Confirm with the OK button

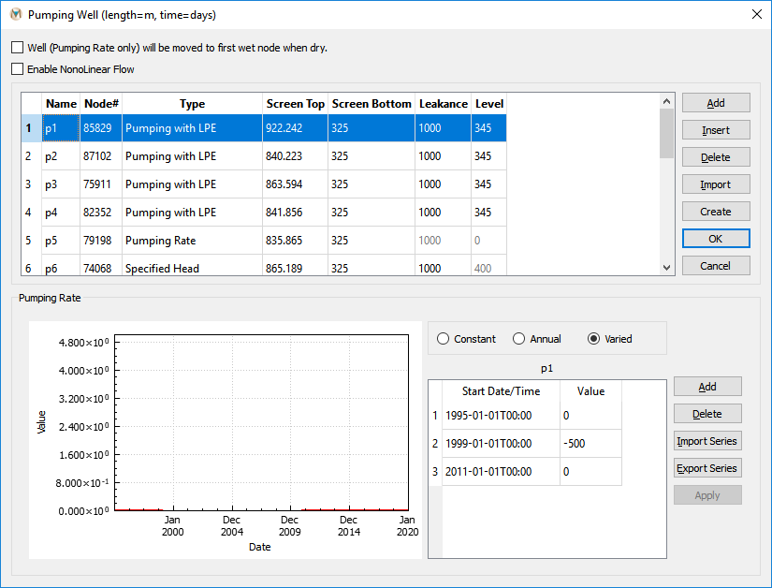(x=716, y=239)
